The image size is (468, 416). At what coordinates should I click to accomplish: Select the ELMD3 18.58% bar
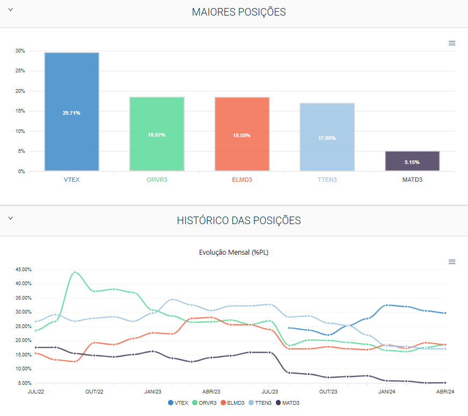click(x=242, y=134)
